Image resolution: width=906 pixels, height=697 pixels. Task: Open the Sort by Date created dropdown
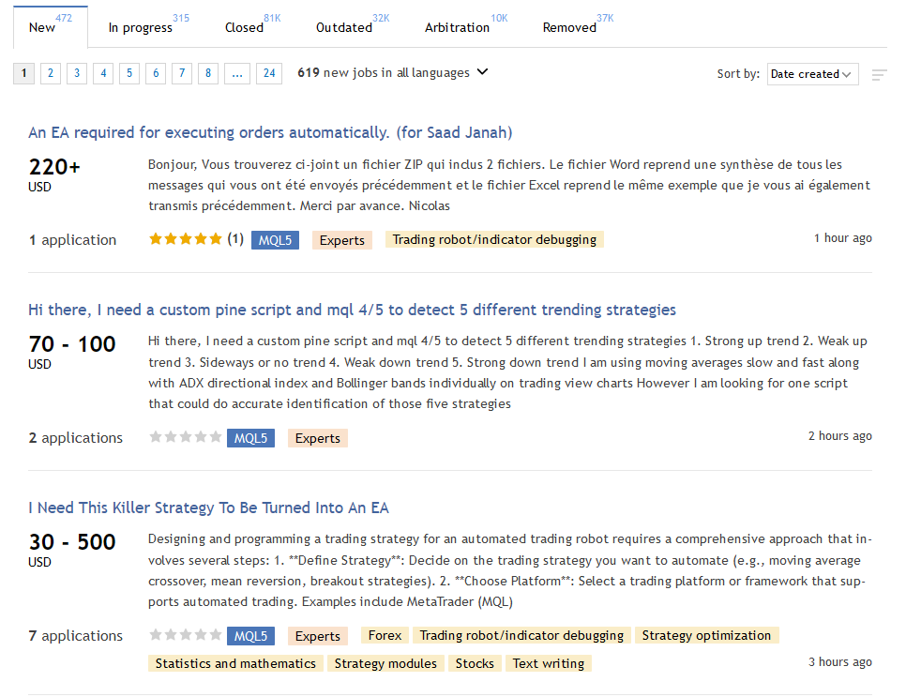tap(812, 74)
